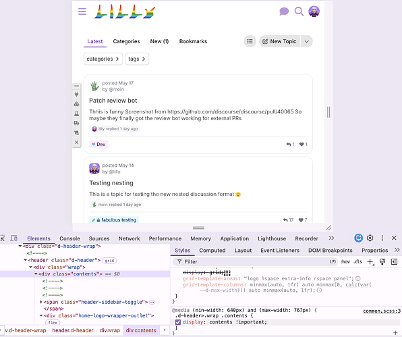Switch to the Network DevTools tab
This screenshot has width=402, height=337.
tap(130, 238)
